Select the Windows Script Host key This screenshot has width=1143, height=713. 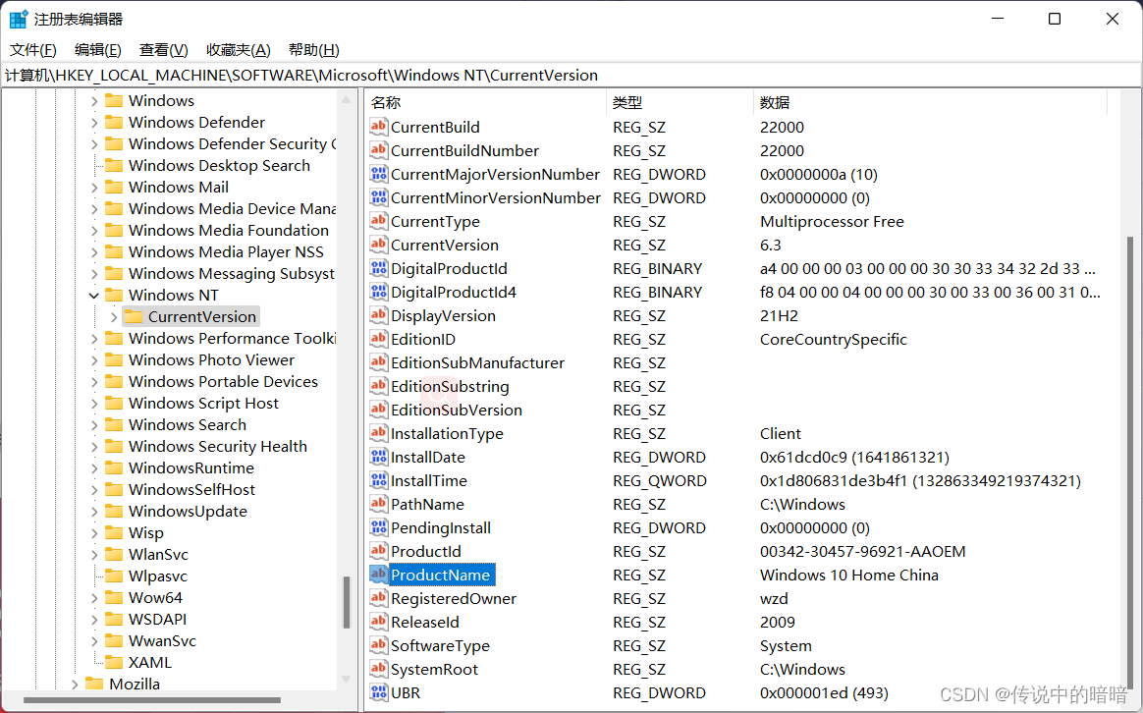[x=203, y=404]
